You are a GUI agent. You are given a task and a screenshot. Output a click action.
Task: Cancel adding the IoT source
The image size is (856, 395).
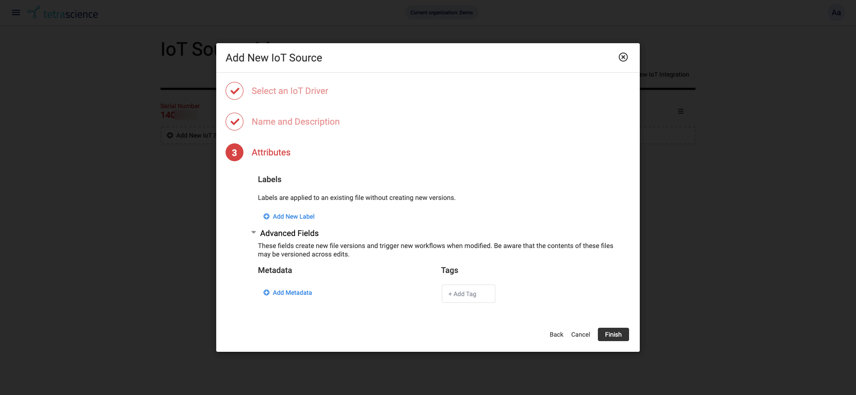point(580,334)
